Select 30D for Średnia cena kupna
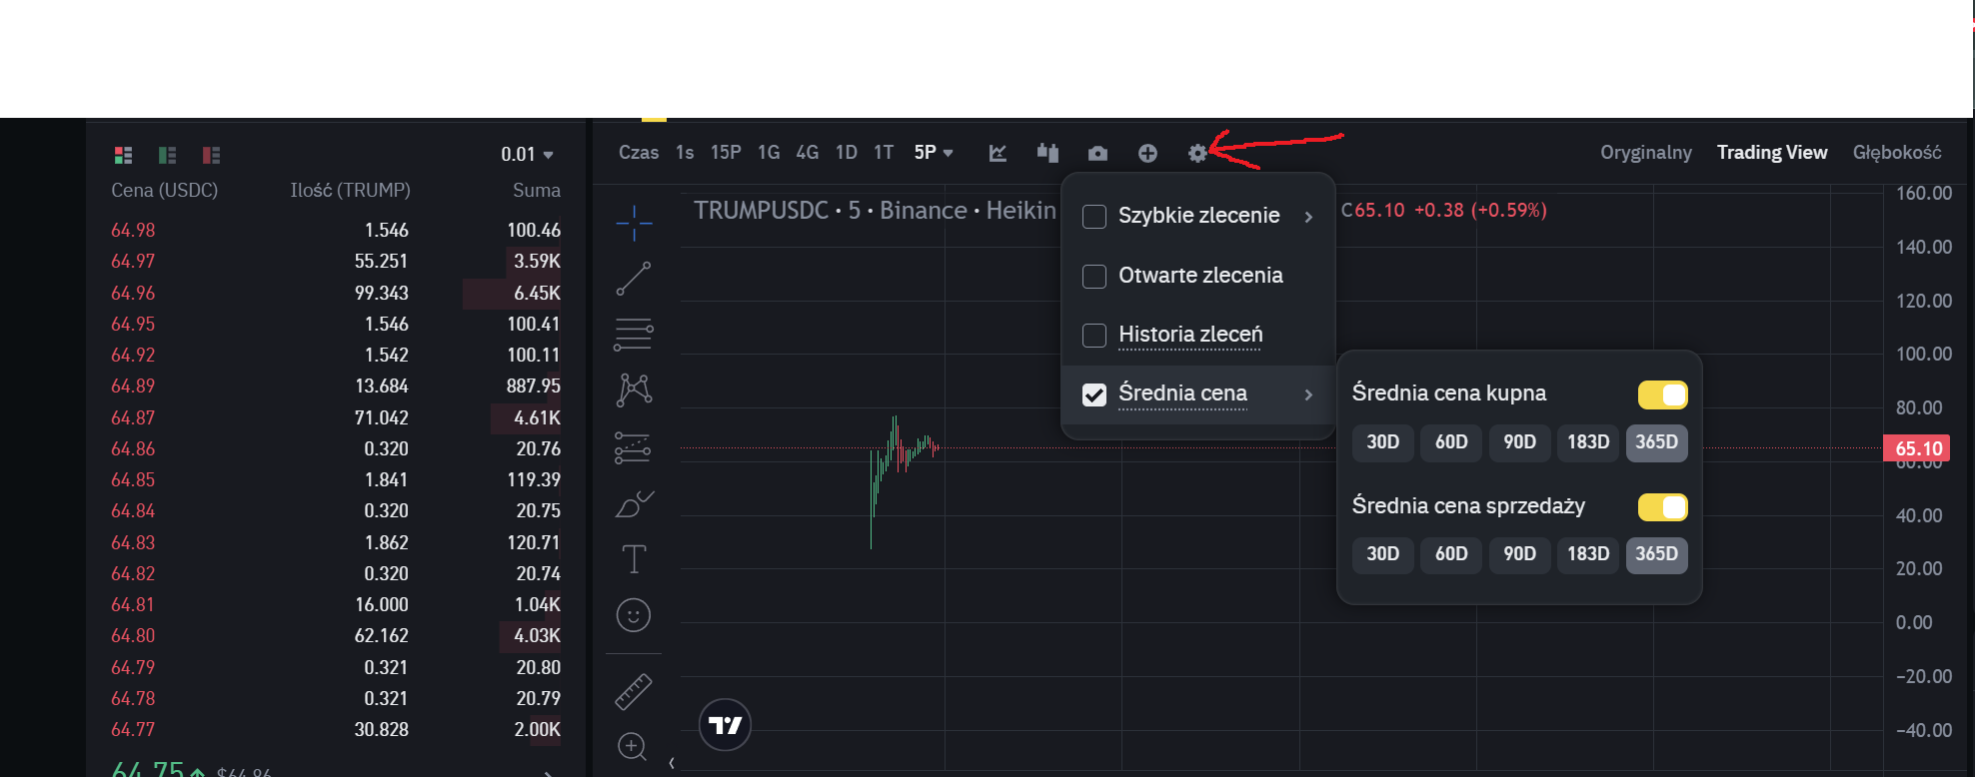Image resolution: width=1975 pixels, height=777 pixels. point(1382,442)
